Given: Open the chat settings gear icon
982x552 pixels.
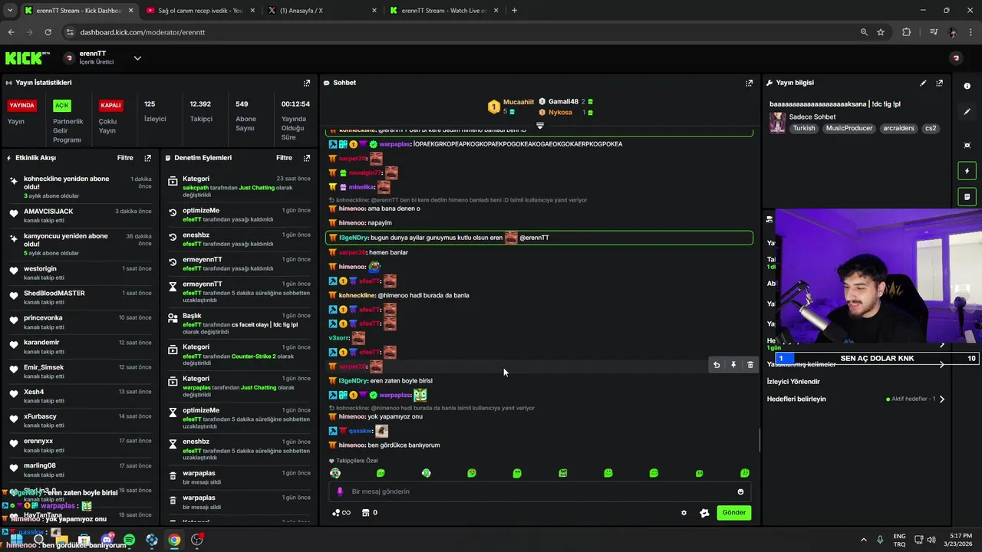Looking at the screenshot, I should coord(684,513).
